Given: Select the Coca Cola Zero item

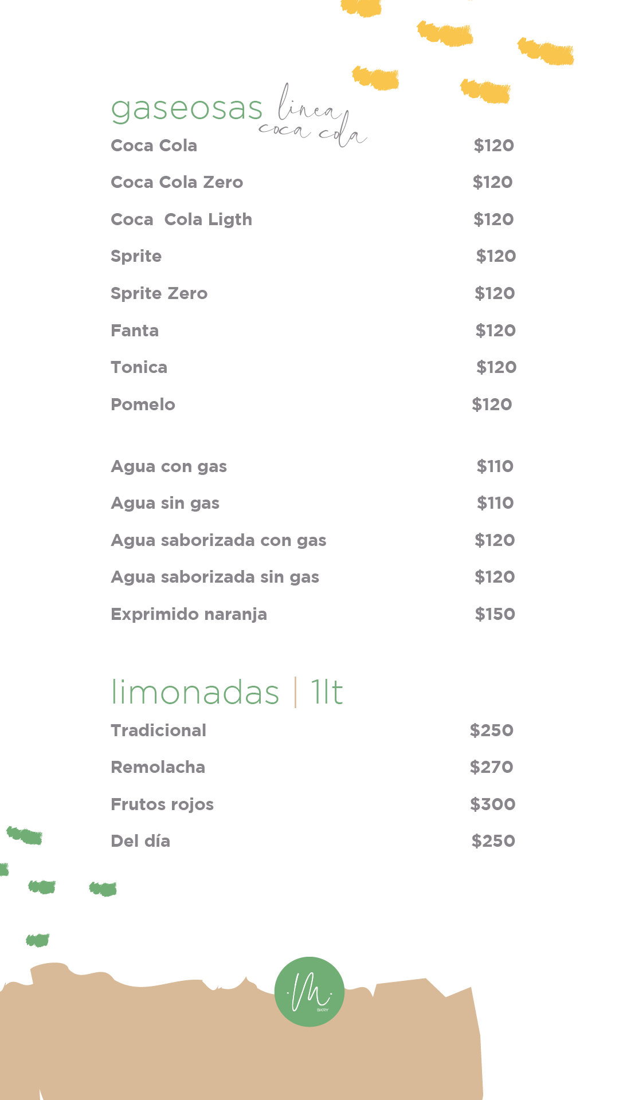Looking at the screenshot, I should tap(177, 182).
